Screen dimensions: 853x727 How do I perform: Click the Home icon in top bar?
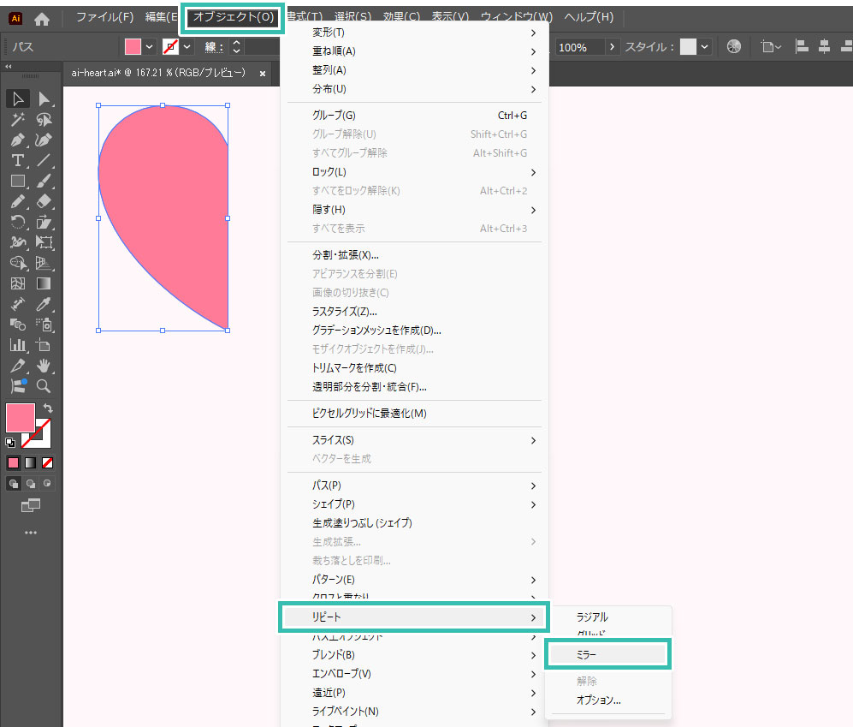coord(42,18)
